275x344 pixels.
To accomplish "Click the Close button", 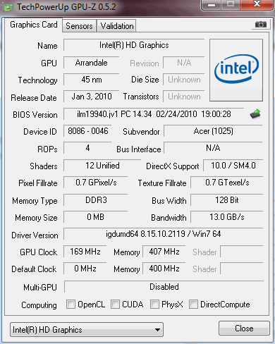I will pos(244,328).
